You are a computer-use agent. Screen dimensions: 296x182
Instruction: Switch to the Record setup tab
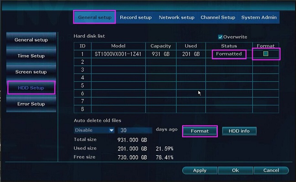136,17
